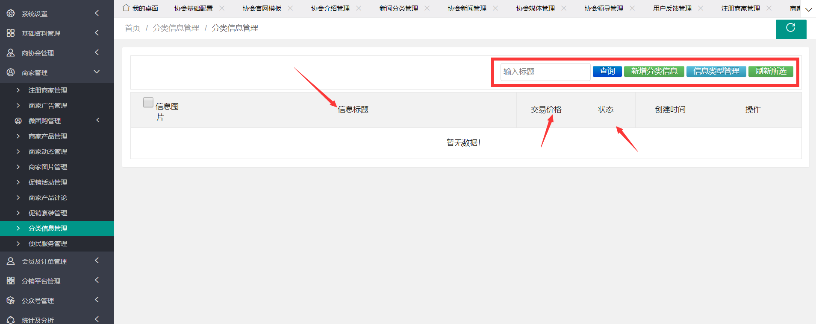The width and height of the screenshot is (816, 324).
Task: Click the system settings gear icon
Action: [11, 14]
